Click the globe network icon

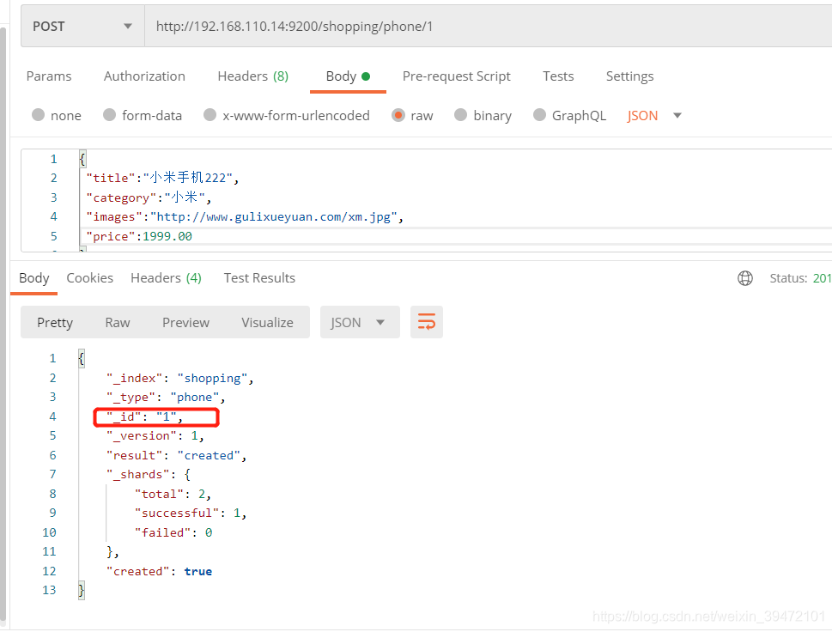[x=745, y=278]
